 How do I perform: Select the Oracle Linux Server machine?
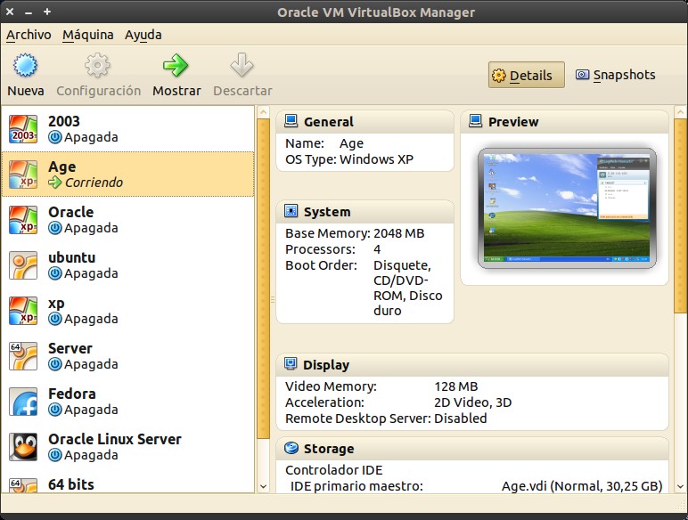pos(128,447)
